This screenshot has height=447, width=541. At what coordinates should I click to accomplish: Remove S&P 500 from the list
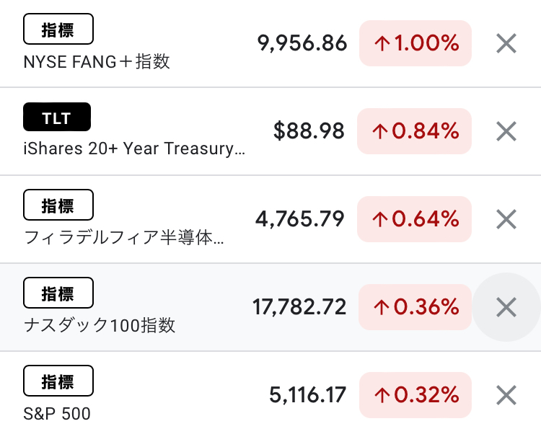(506, 395)
